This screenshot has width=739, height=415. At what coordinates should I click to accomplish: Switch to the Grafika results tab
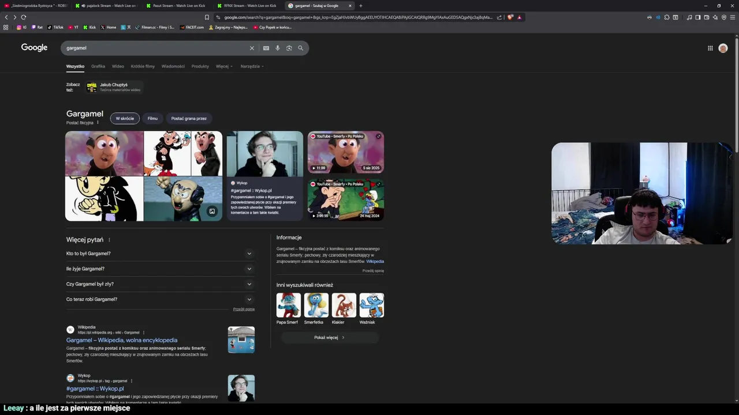(x=98, y=66)
